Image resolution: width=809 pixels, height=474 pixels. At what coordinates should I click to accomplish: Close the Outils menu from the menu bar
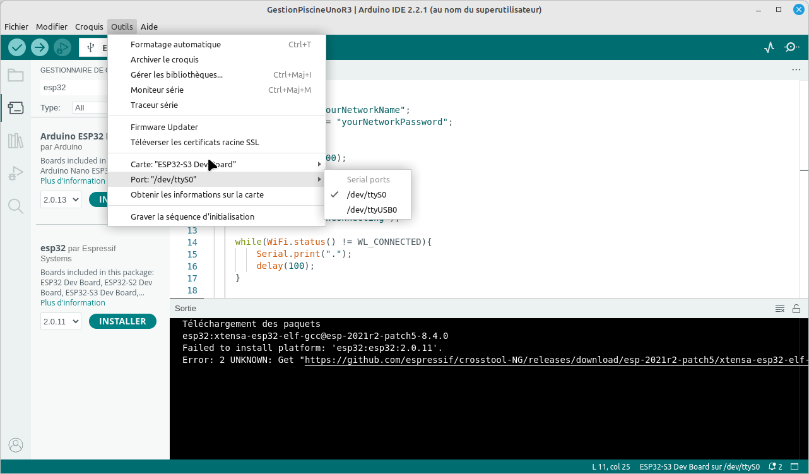pos(122,27)
